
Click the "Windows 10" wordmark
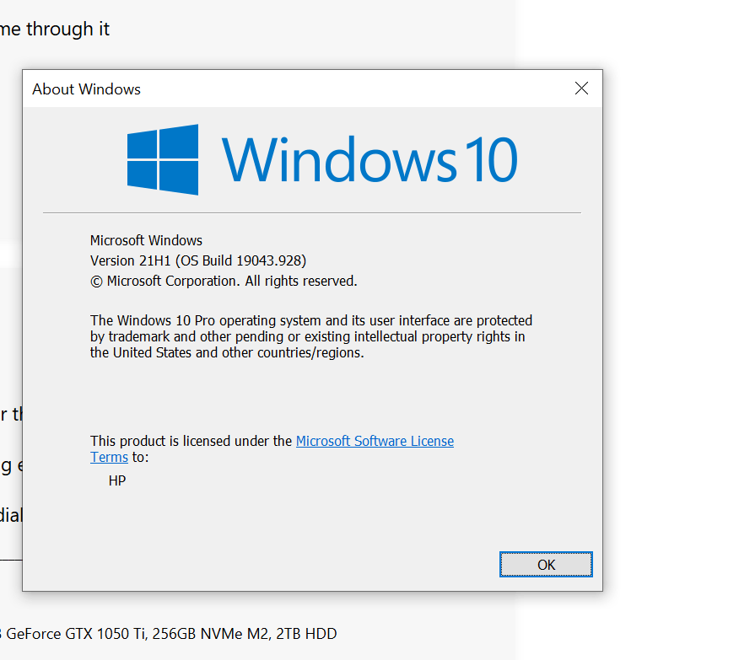[369, 159]
